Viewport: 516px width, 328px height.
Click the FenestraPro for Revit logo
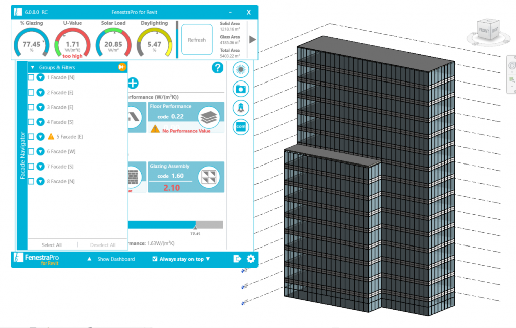[x=36, y=259]
